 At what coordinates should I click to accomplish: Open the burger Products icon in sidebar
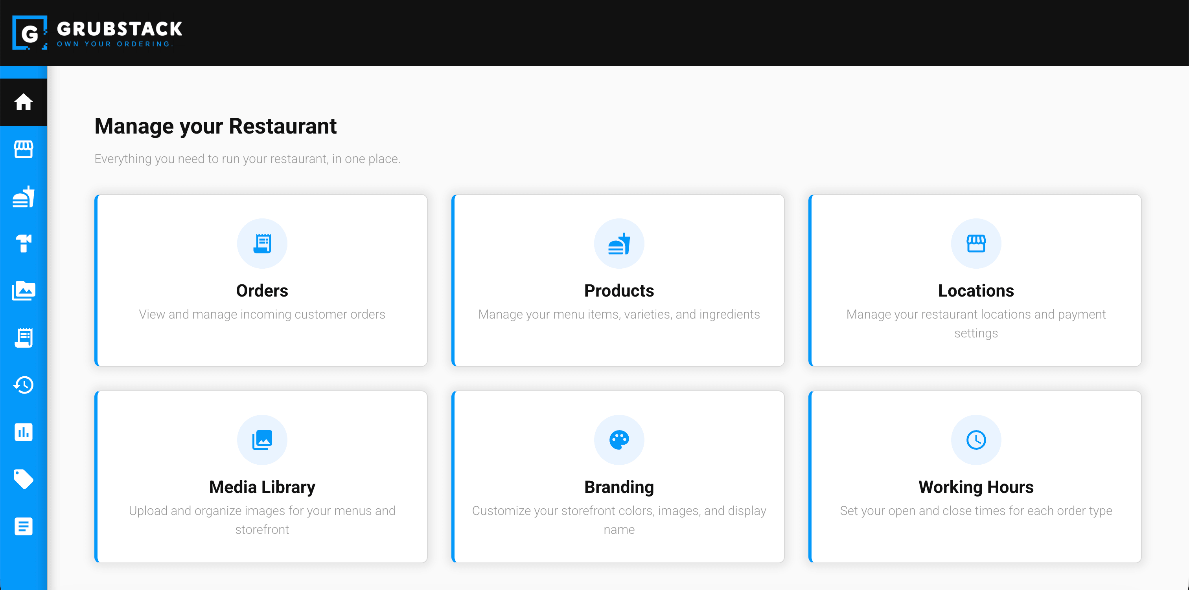point(24,196)
